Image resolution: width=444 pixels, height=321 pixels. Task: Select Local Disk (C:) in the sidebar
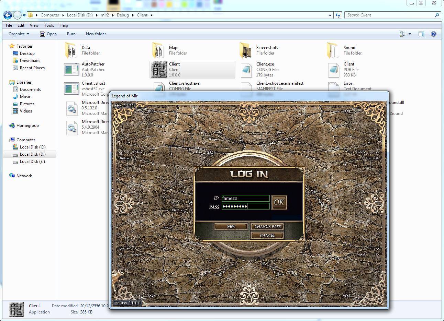[33, 147]
